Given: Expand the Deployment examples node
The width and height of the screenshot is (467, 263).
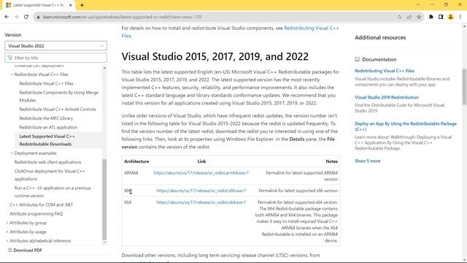Looking at the screenshot, I should point(12,153).
